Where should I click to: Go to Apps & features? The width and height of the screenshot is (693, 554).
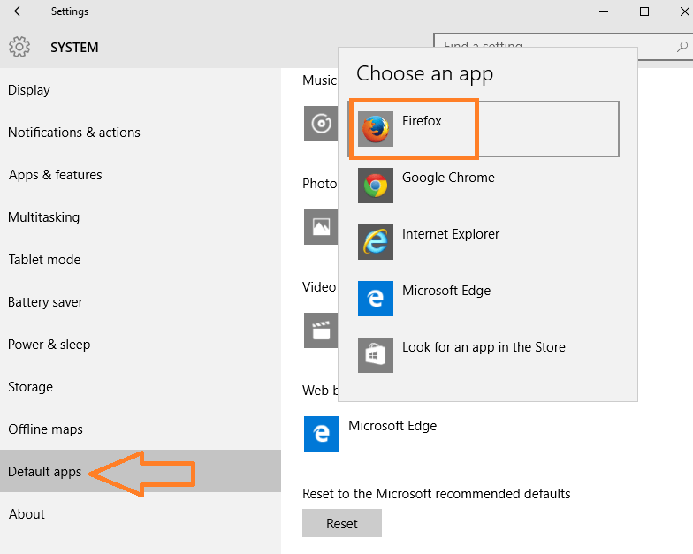pyautogui.click(x=141, y=175)
